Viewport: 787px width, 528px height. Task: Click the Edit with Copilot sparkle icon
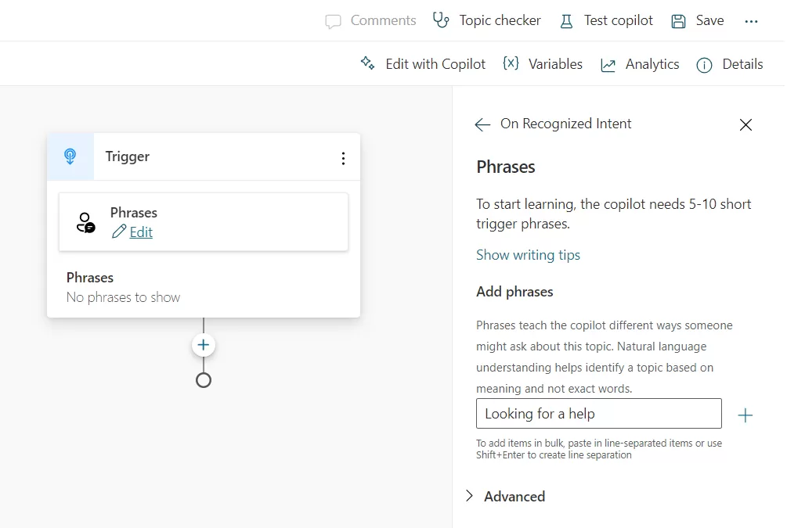coord(367,64)
